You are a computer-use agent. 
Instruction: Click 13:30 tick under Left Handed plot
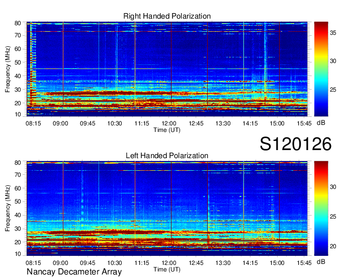point(223,263)
